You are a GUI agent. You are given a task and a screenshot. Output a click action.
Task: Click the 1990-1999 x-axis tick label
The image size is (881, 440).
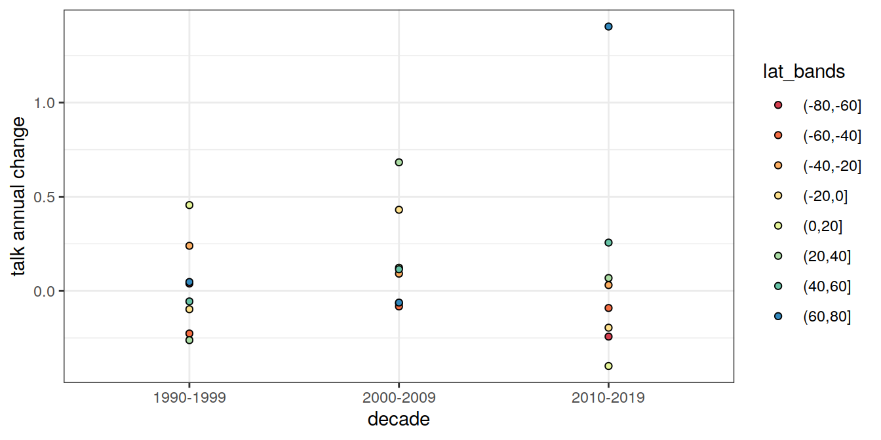[x=189, y=398]
